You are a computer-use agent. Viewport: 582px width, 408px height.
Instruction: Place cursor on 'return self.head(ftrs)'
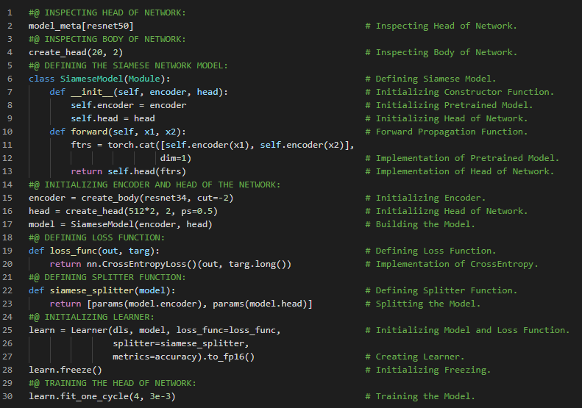[129, 171]
